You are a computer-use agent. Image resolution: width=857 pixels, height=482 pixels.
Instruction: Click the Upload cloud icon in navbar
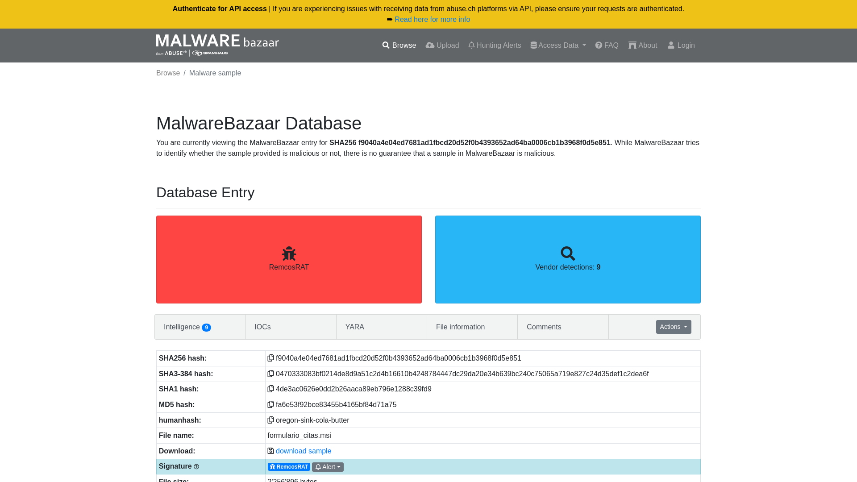point(430,45)
